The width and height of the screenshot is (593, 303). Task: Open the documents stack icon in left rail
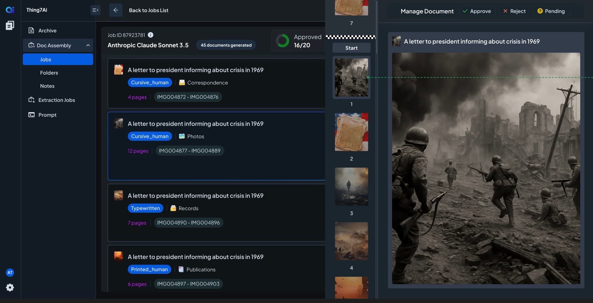coord(10,25)
